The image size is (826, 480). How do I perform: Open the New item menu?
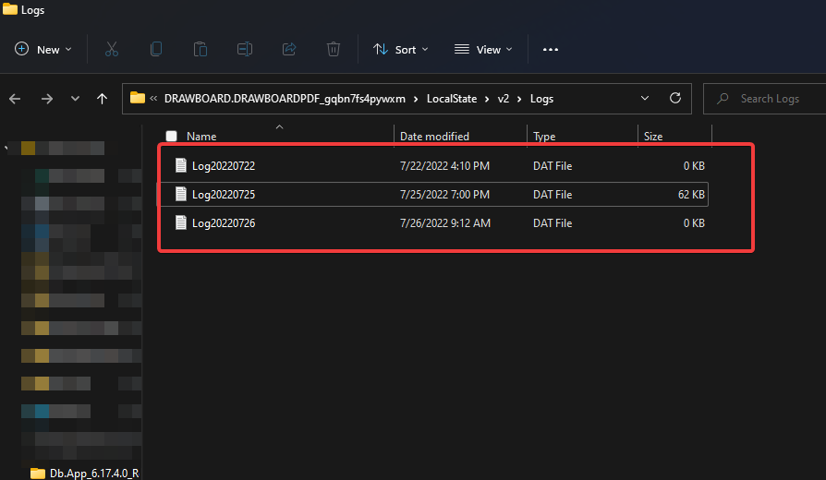point(43,50)
